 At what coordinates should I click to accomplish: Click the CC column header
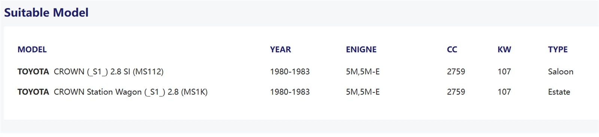coord(452,50)
